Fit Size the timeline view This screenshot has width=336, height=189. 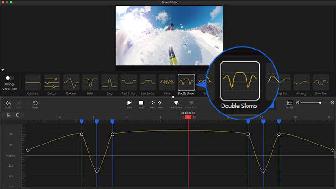(290, 104)
